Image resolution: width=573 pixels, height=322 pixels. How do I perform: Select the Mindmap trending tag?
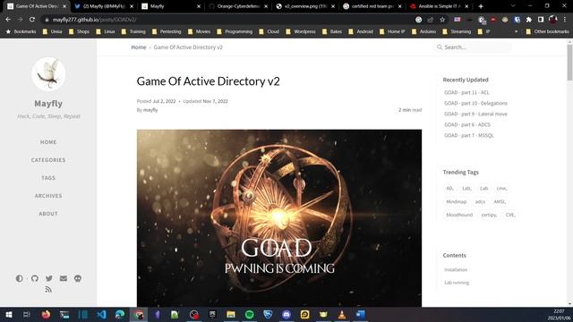pos(457,201)
